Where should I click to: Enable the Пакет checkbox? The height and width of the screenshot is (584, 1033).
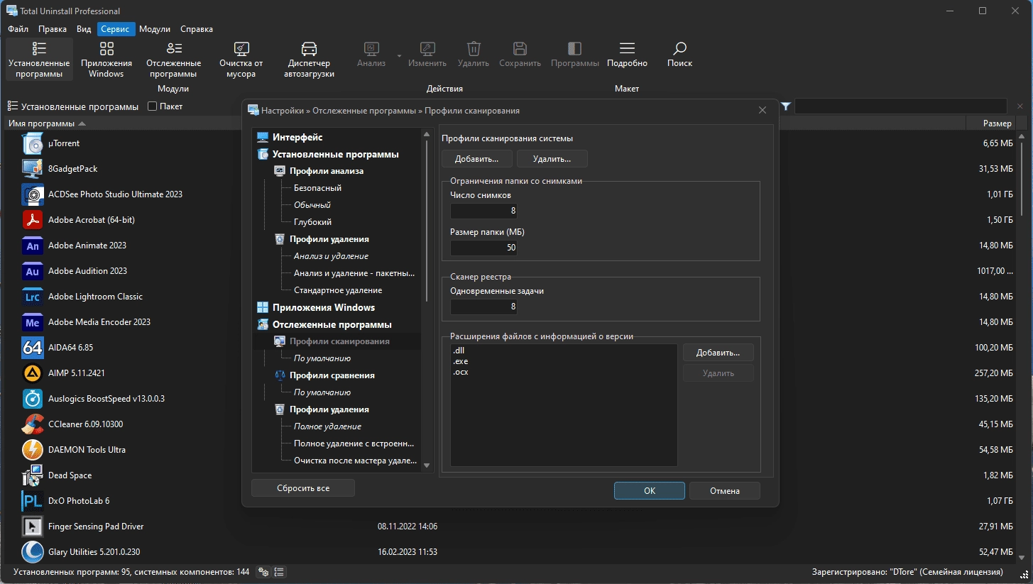coord(152,106)
